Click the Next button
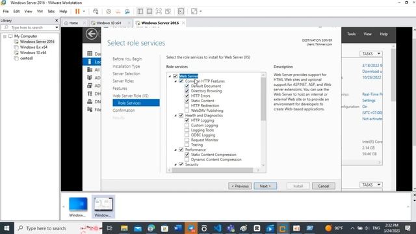This screenshot has width=416, height=234. click(265, 186)
